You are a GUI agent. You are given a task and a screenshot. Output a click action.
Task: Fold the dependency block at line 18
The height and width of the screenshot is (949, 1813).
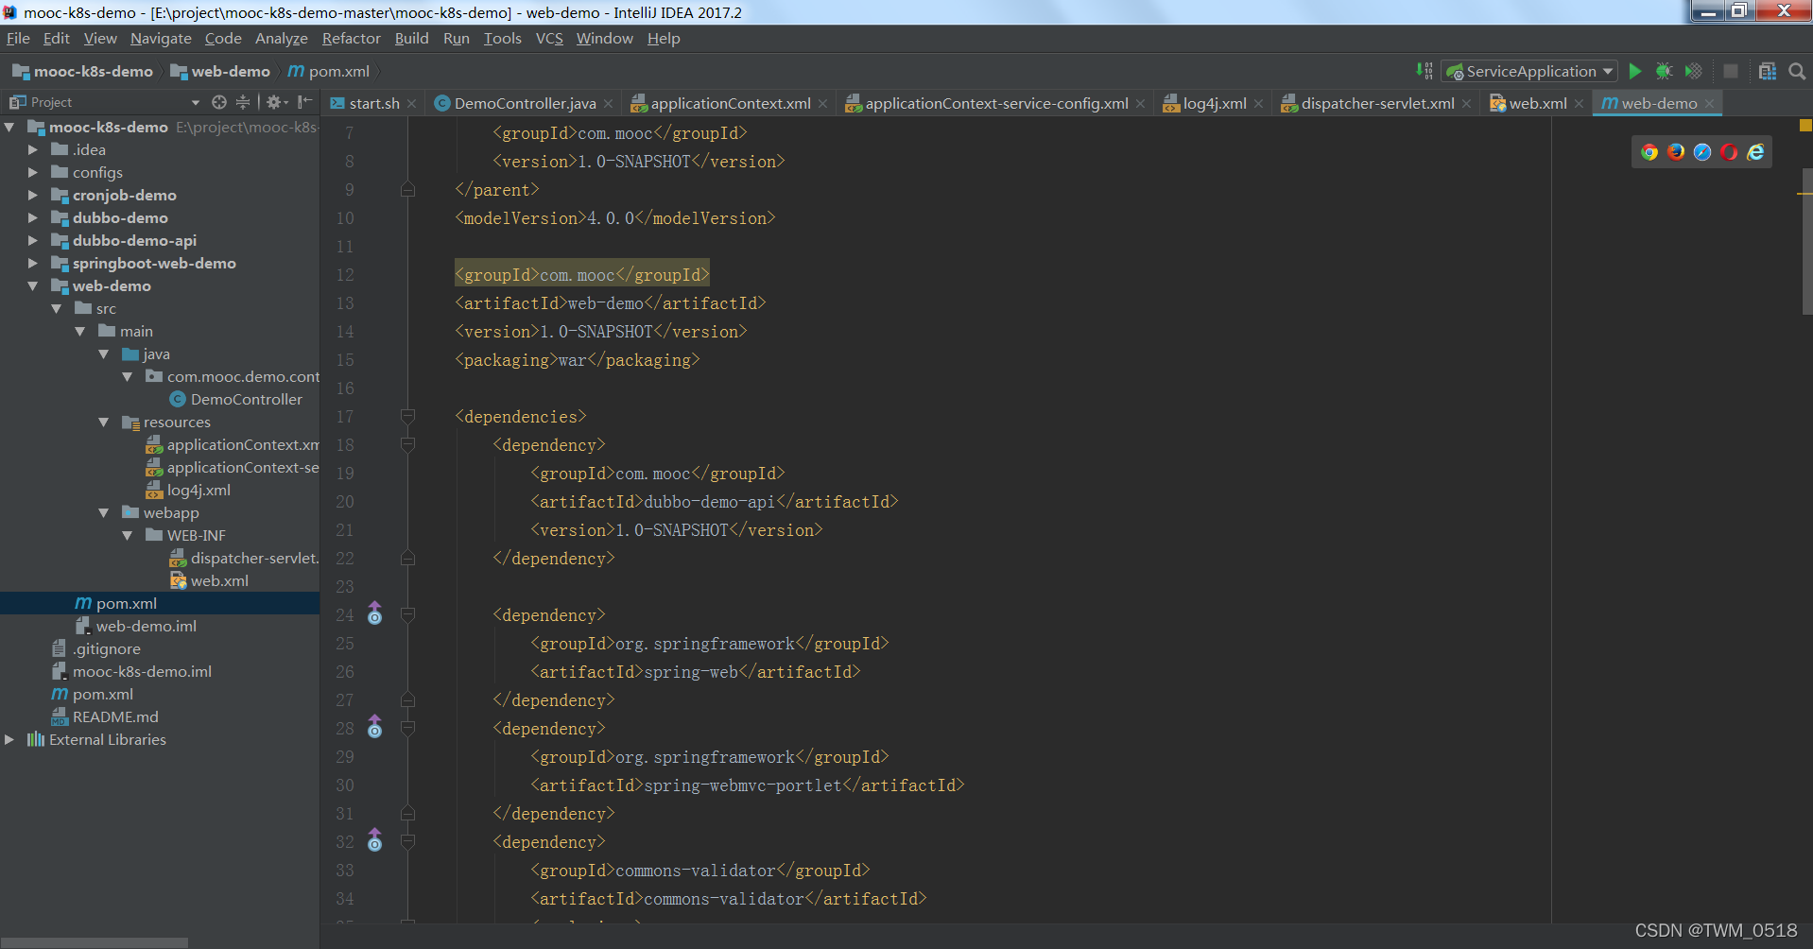(x=407, y=444)
